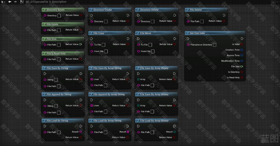Screen dimensions: 280x146
Task: Click input exec pin on Directory Create
Action: pos(92,15)
